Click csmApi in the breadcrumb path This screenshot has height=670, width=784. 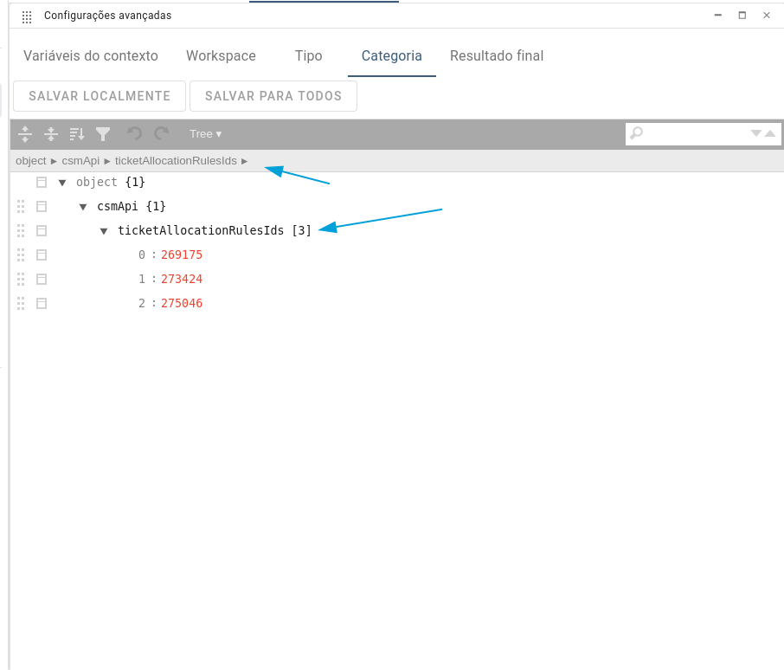pyautogui.click(x=80, y=161)
